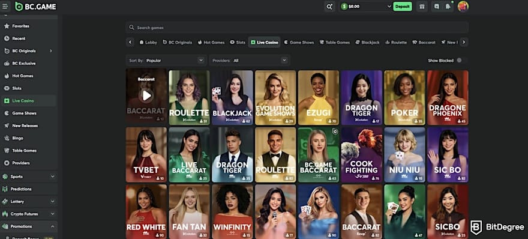The width and height of the screenshot is (528, 239).
Task: Open New Releases in the sidebar
Action: click(x=29, y=126)
